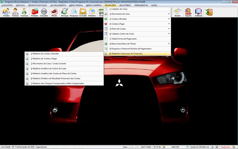This screenshot has width=238, height=149.
Task: Open the Software toolbar icon
Action: 198,12
